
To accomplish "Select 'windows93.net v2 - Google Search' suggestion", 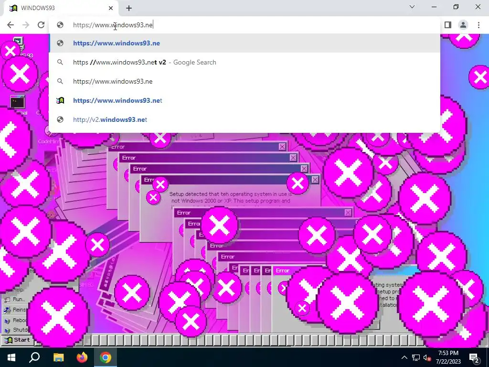I will pyautogui.click(x=244, y=62).
